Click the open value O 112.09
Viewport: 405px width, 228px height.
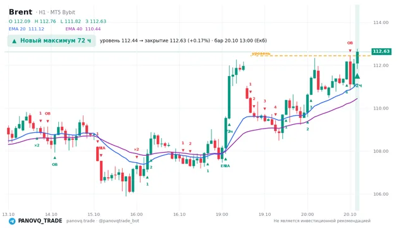click(20, 22)
